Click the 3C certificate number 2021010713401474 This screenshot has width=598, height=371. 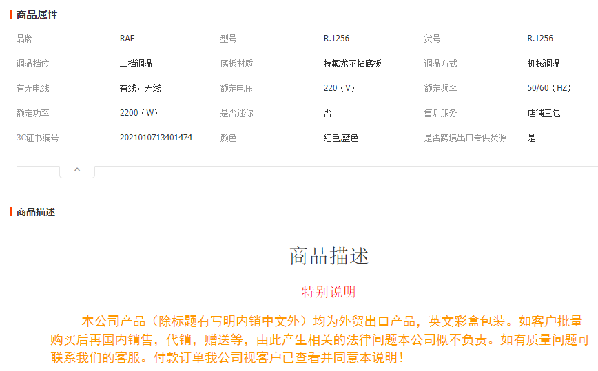(156, 138)
